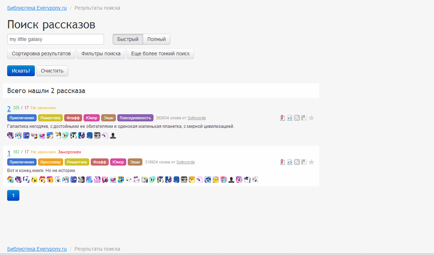
Task: Click Twilight Sparkle character icon in story 2
Action: [x=10, y=135]
